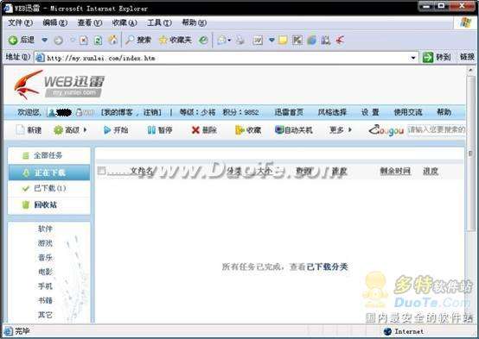The image size is (479, 339).
Task: Click the WEB迅雷 logo
Action: pos(60,84)
